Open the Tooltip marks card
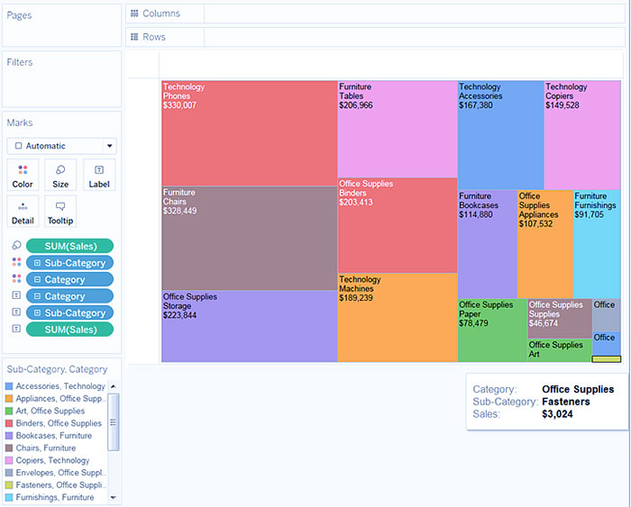The height and width of the screenshot is (507, 631). pyautogui.click(x=60, y=212)
